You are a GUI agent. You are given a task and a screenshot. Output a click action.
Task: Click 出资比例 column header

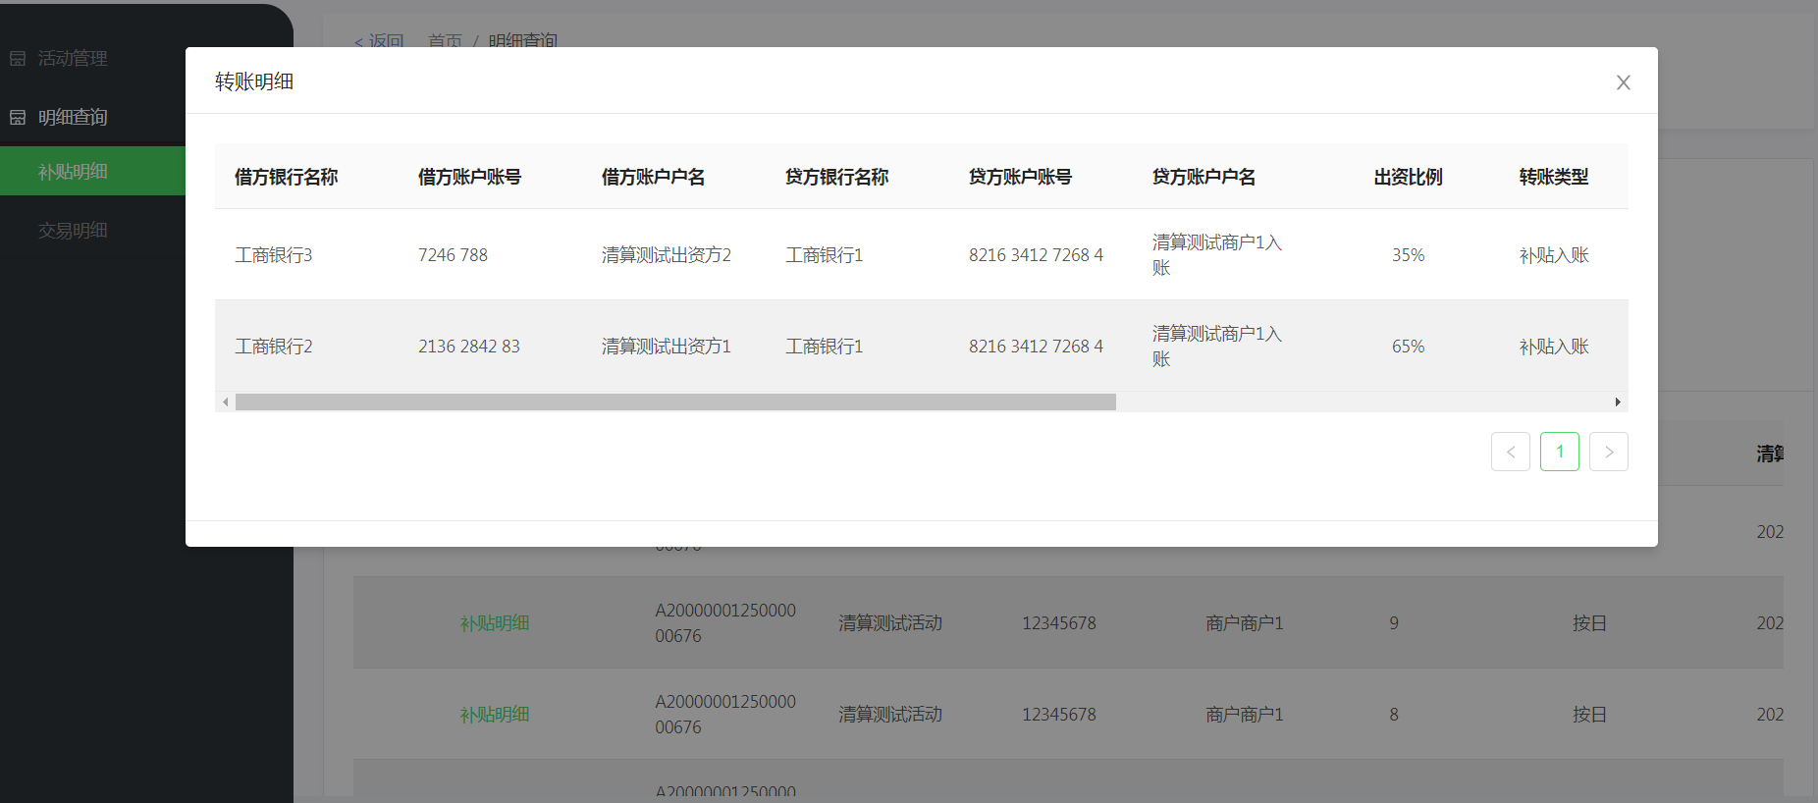1408,177
